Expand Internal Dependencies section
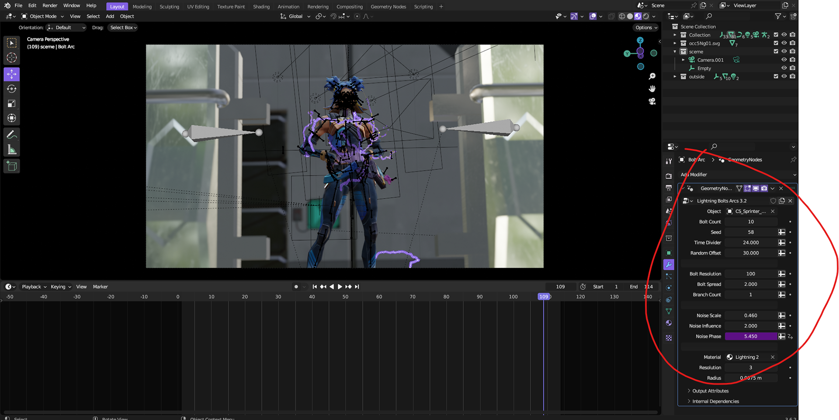 [689, 401]
